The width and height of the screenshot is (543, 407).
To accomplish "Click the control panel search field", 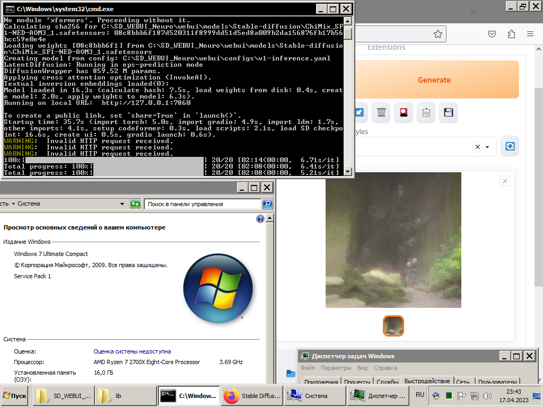I will point(203,204).
